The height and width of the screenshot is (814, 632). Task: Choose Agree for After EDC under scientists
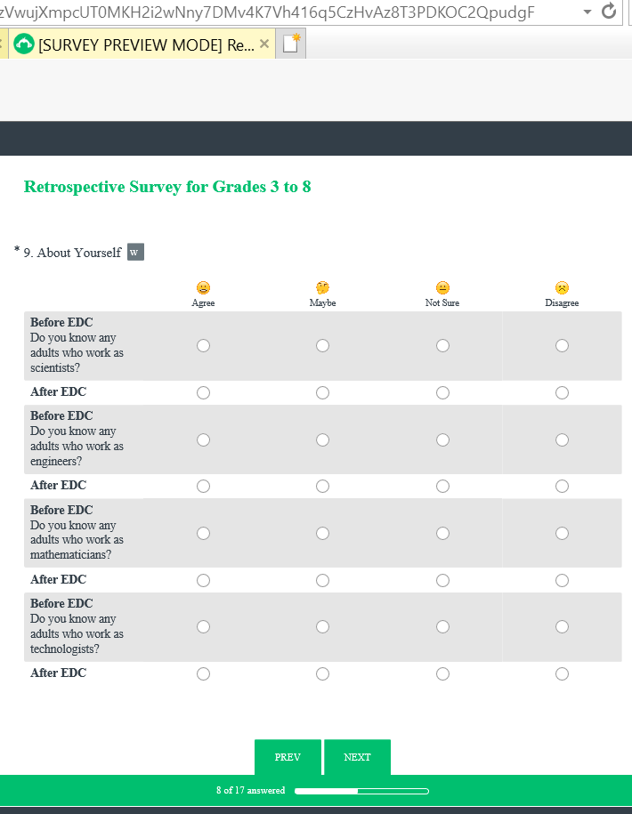[203, 392]
